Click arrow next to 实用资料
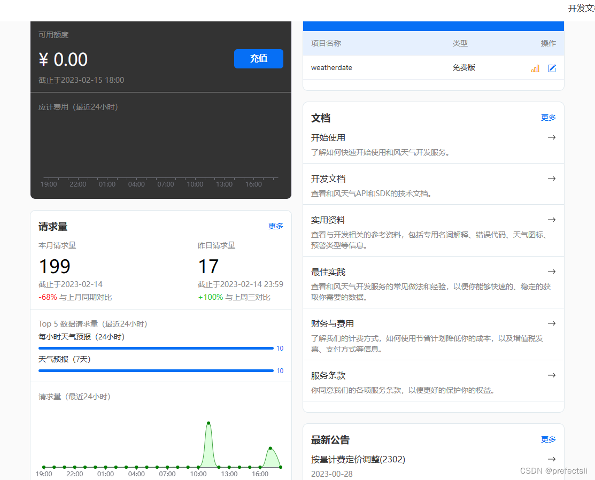The image size is (595, 480). pyautogui.click(x=552, y=220)
